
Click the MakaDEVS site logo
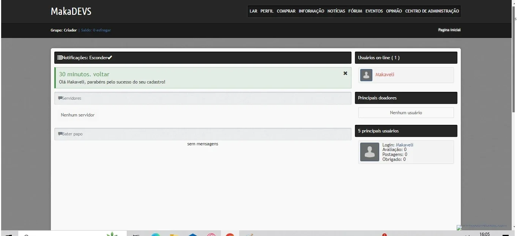pos(71,12)
